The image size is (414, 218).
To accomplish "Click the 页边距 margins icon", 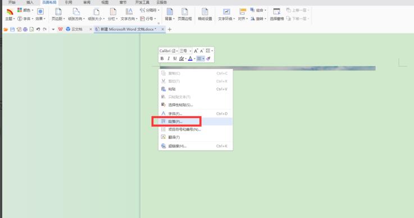I will pyautogui.click(x=58, y=12).
